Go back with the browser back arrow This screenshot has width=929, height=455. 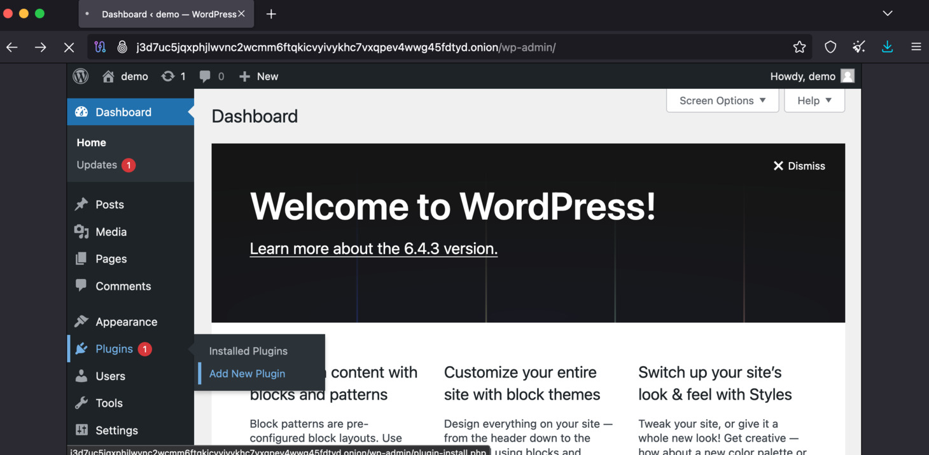click(x=12, y=47)
